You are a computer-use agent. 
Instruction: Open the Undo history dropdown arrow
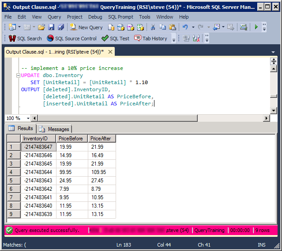(x=193, y=27)
